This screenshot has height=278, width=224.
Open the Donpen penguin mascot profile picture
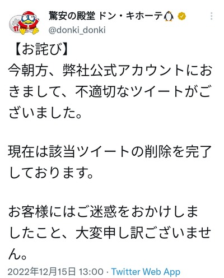tap(24, 23)
